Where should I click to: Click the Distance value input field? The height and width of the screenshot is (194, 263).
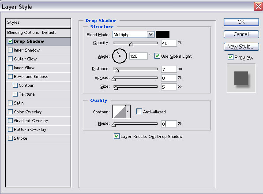click(x=169, y=69)
